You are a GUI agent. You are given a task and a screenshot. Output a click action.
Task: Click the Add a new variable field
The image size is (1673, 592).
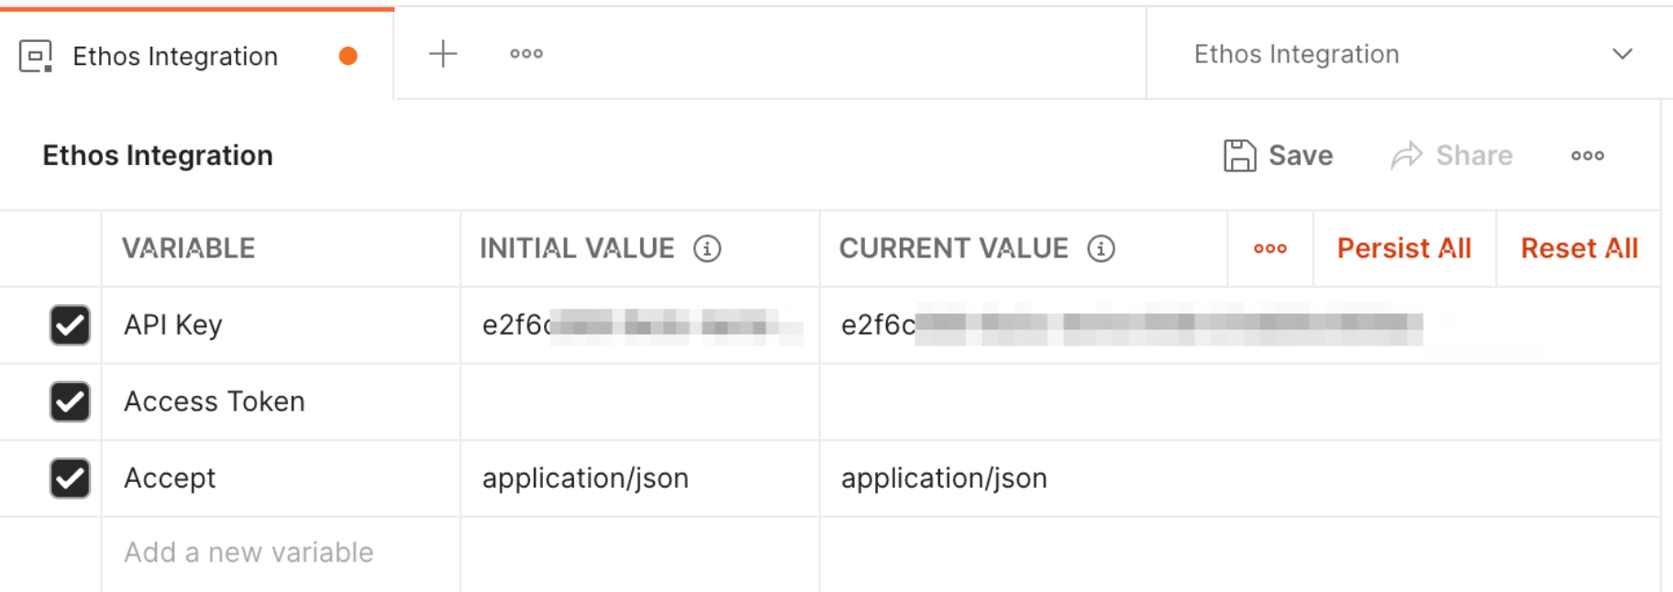248,552
